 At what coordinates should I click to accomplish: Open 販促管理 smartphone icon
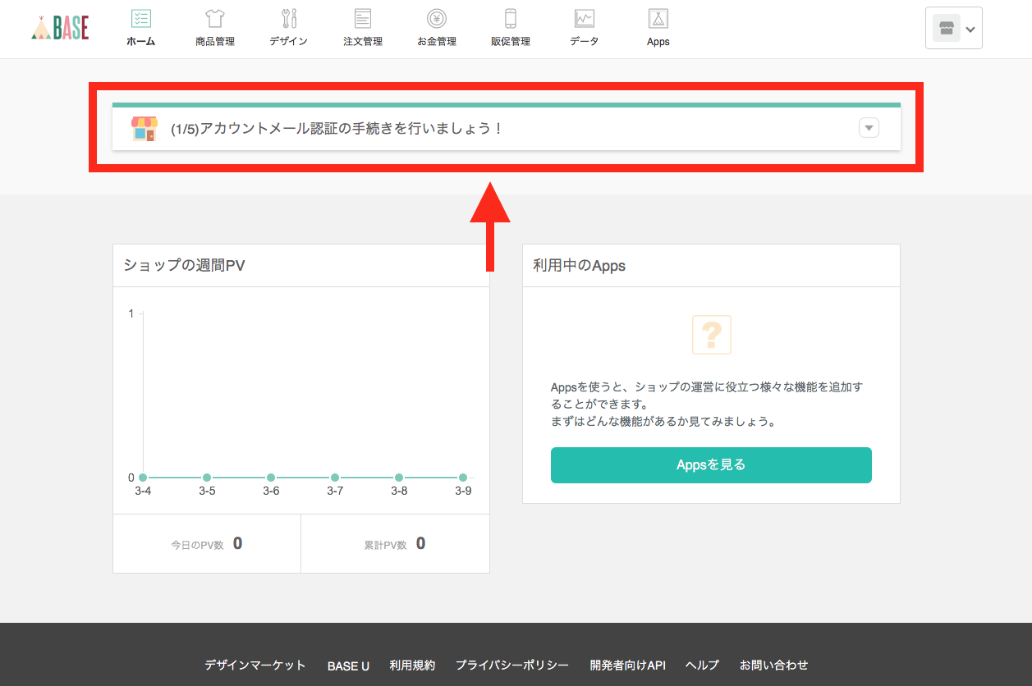pyautogui.click(x=511, y=19)
